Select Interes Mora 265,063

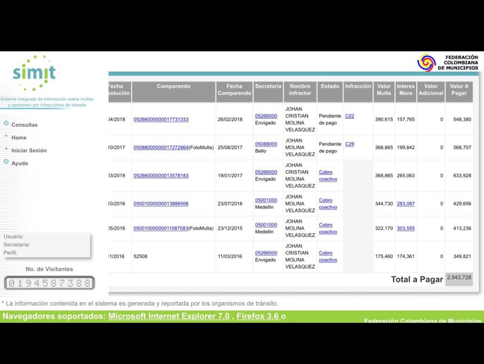(x=406, y=176)
